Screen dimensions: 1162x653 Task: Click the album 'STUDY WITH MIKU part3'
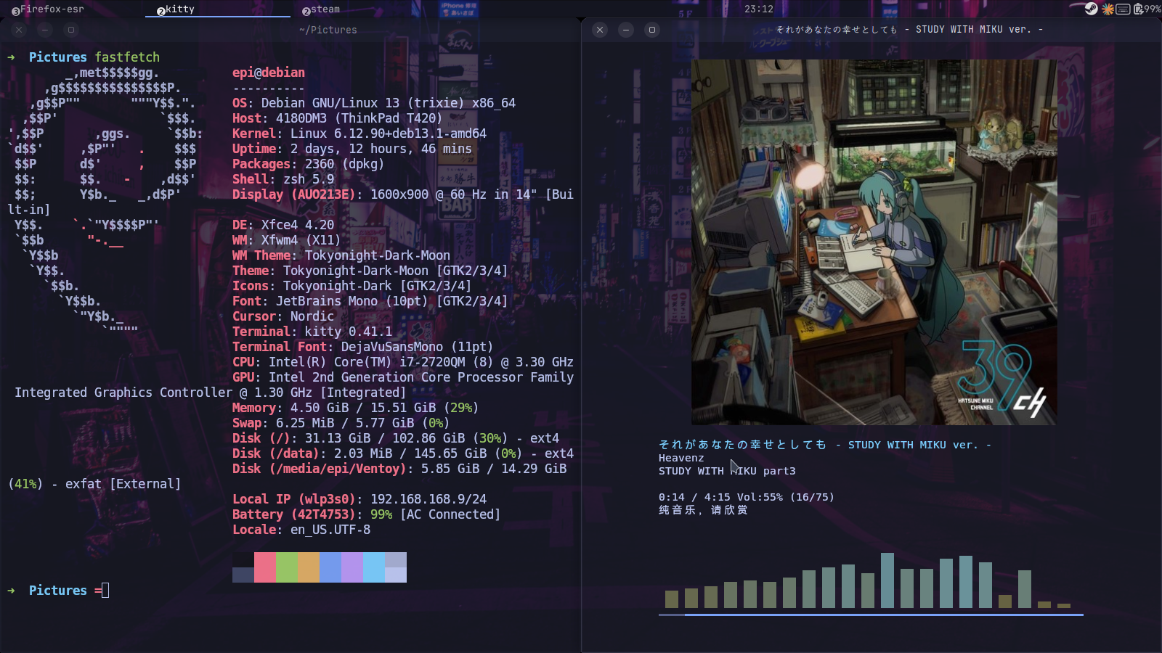click(727, 471)
